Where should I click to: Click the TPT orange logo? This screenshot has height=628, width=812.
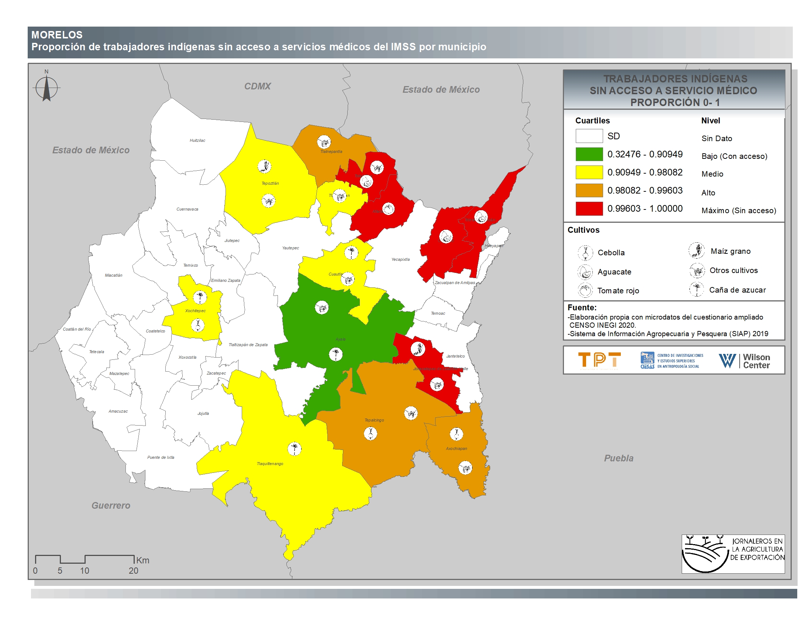pyautogui.click(x=599, y=360)
